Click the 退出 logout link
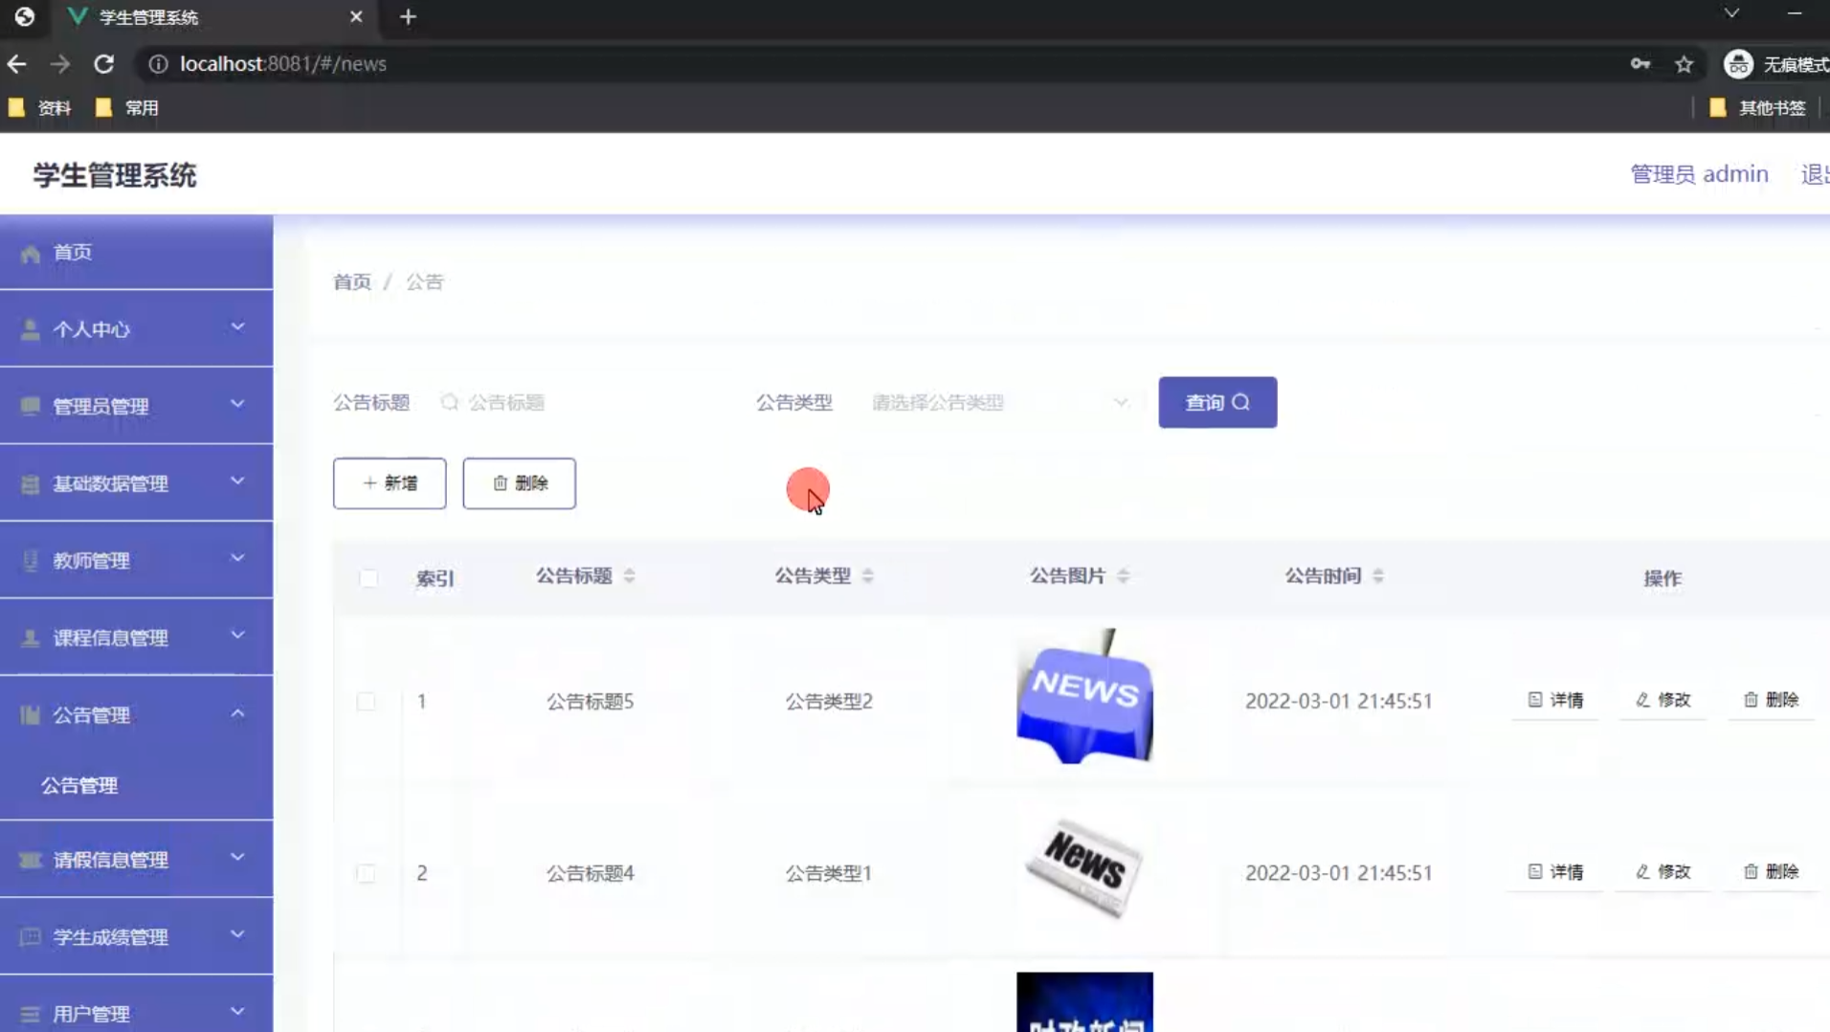1830x1032 pixels. (1814, 173)
